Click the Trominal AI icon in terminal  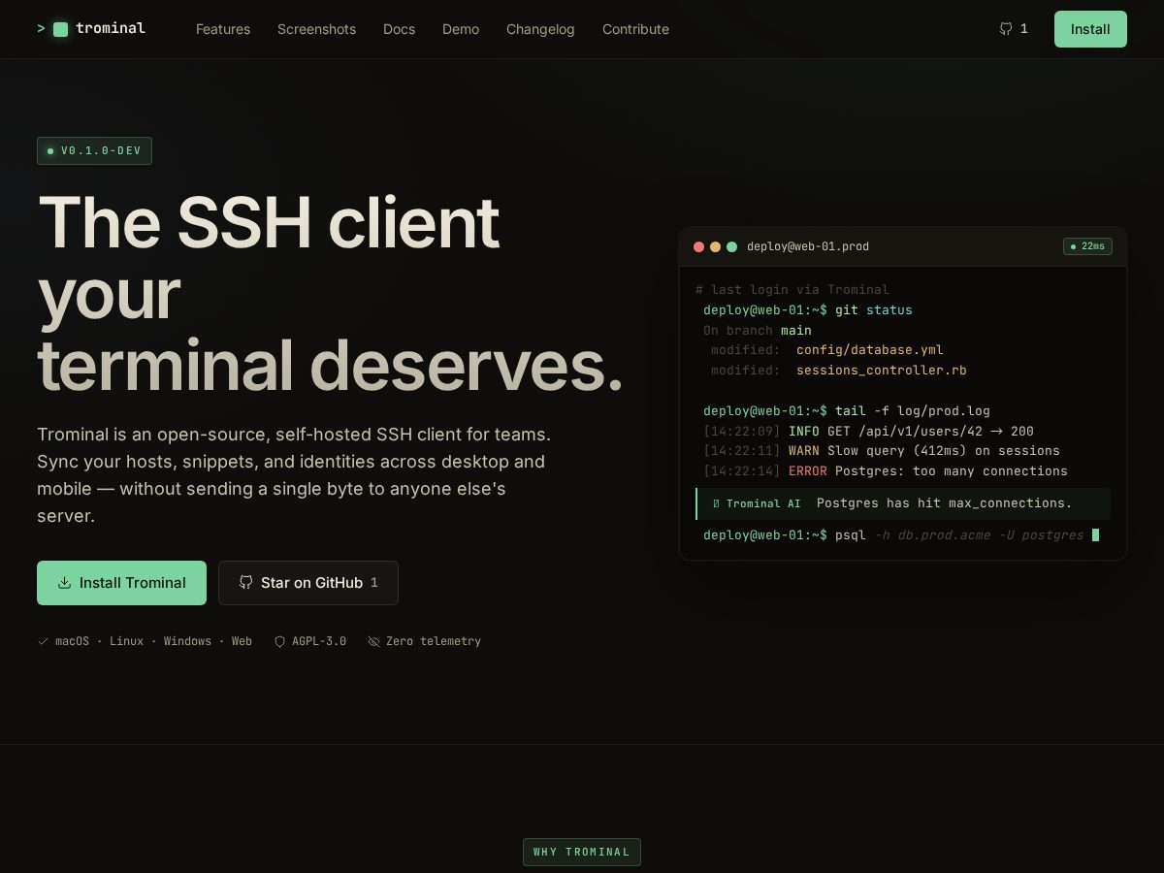click(x=716, y=503)
